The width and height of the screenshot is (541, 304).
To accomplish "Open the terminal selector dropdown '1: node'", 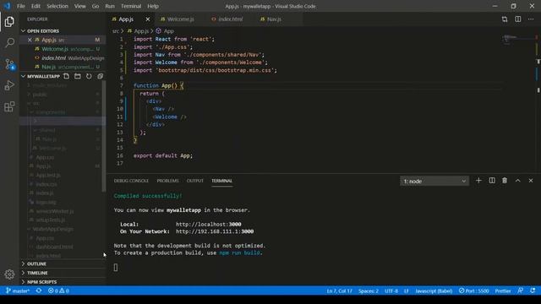I will (x=434, y=181).
